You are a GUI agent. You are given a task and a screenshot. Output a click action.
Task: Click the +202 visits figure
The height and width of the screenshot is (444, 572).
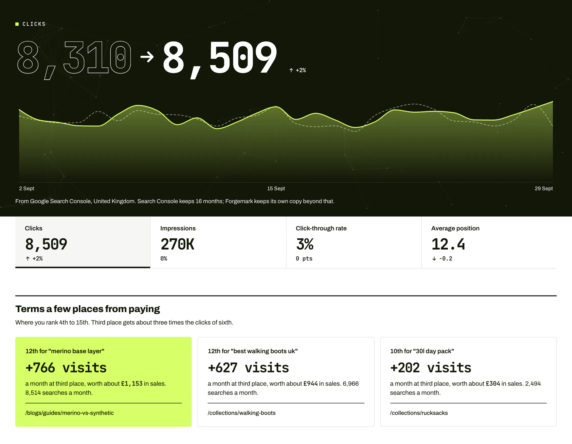click(x=431, y=367)
